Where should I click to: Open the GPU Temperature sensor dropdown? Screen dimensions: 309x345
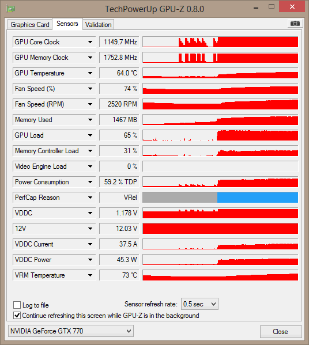pyautogui.click(x=90, y=73)
